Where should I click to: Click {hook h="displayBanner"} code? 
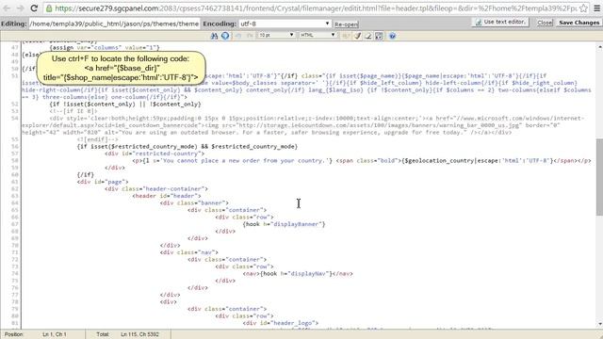pos(285,224)
